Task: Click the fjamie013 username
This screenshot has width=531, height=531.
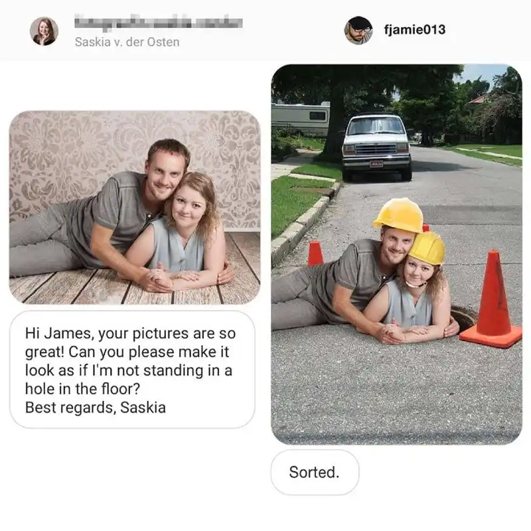Action: 415,29
